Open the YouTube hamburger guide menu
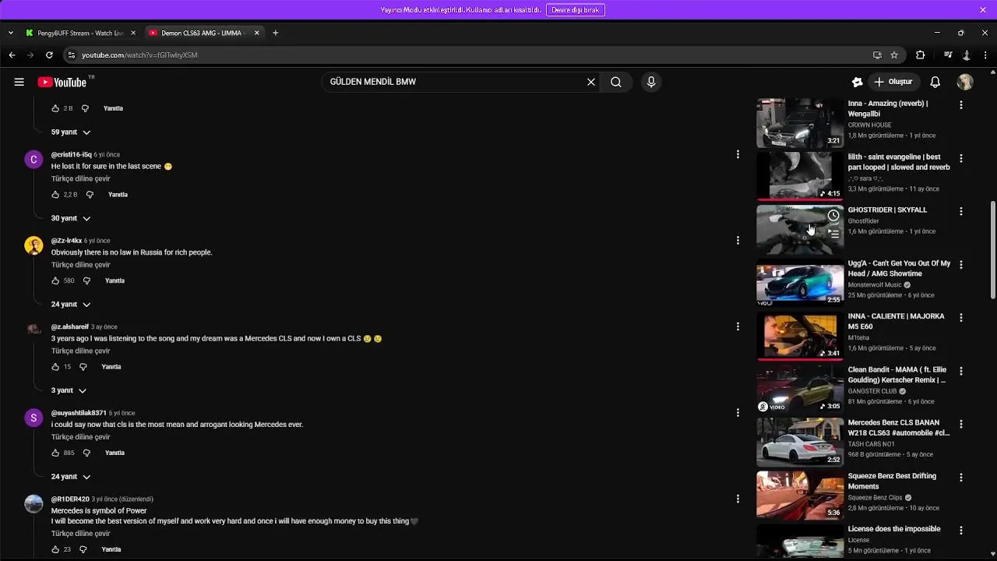Viewport: 997px width, 561px height. (x=19, y=82)
